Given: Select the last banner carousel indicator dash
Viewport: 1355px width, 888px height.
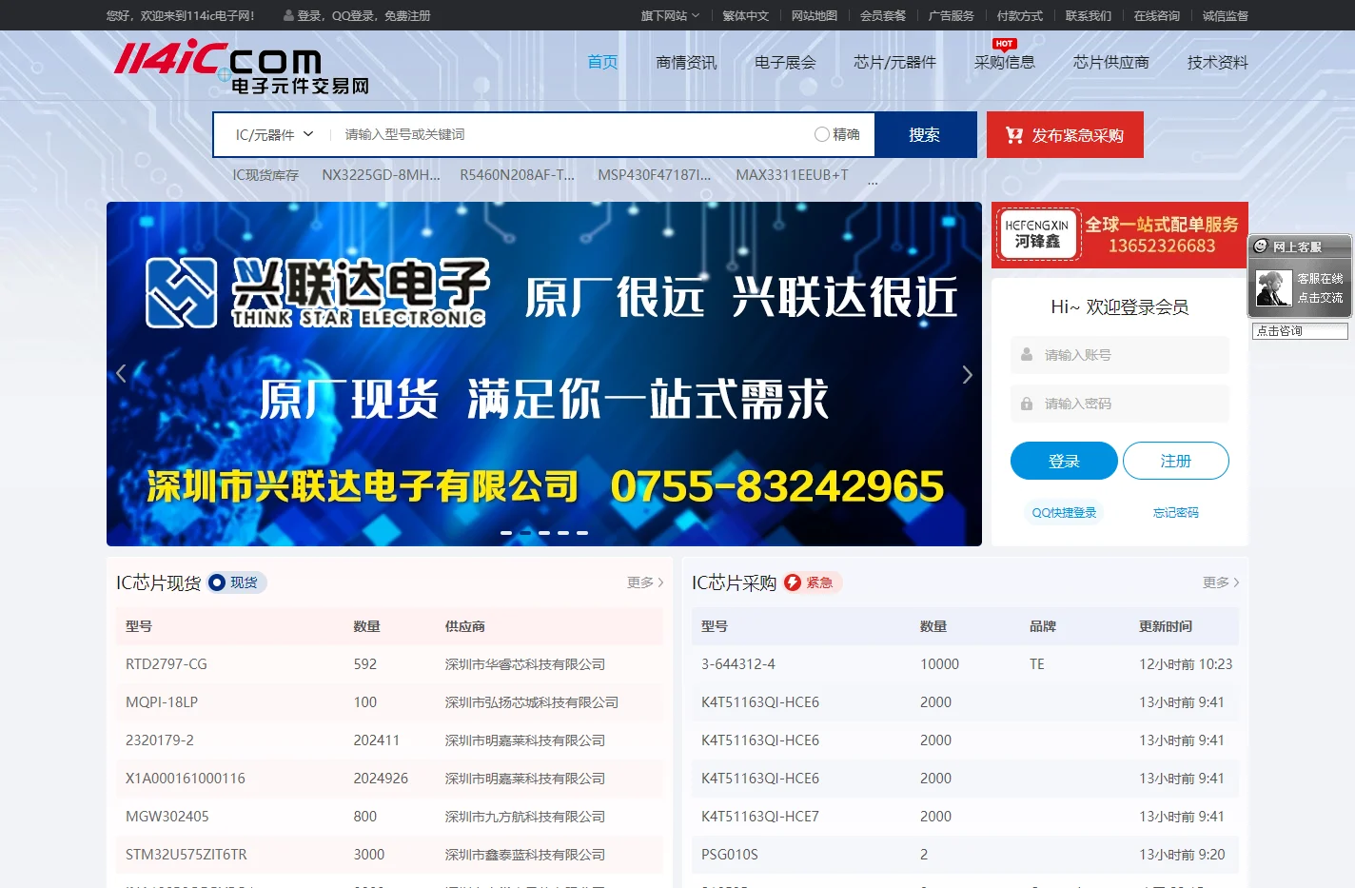Looking at the screenshot, I should [x=582, y=533].
